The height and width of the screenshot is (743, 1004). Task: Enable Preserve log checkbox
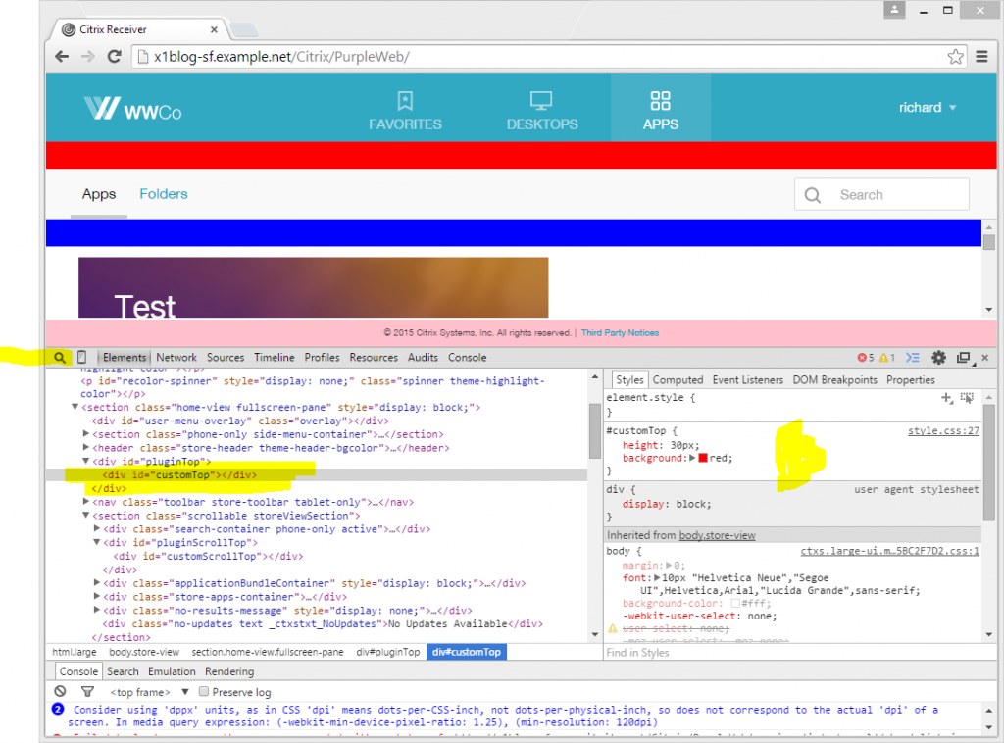tap(204, 692)
